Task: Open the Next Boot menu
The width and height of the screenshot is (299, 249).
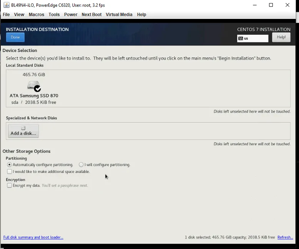Action: pos(92,15)
